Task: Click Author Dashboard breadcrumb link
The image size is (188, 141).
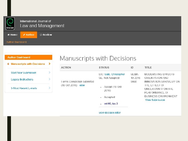Action: tap(16, 42)
